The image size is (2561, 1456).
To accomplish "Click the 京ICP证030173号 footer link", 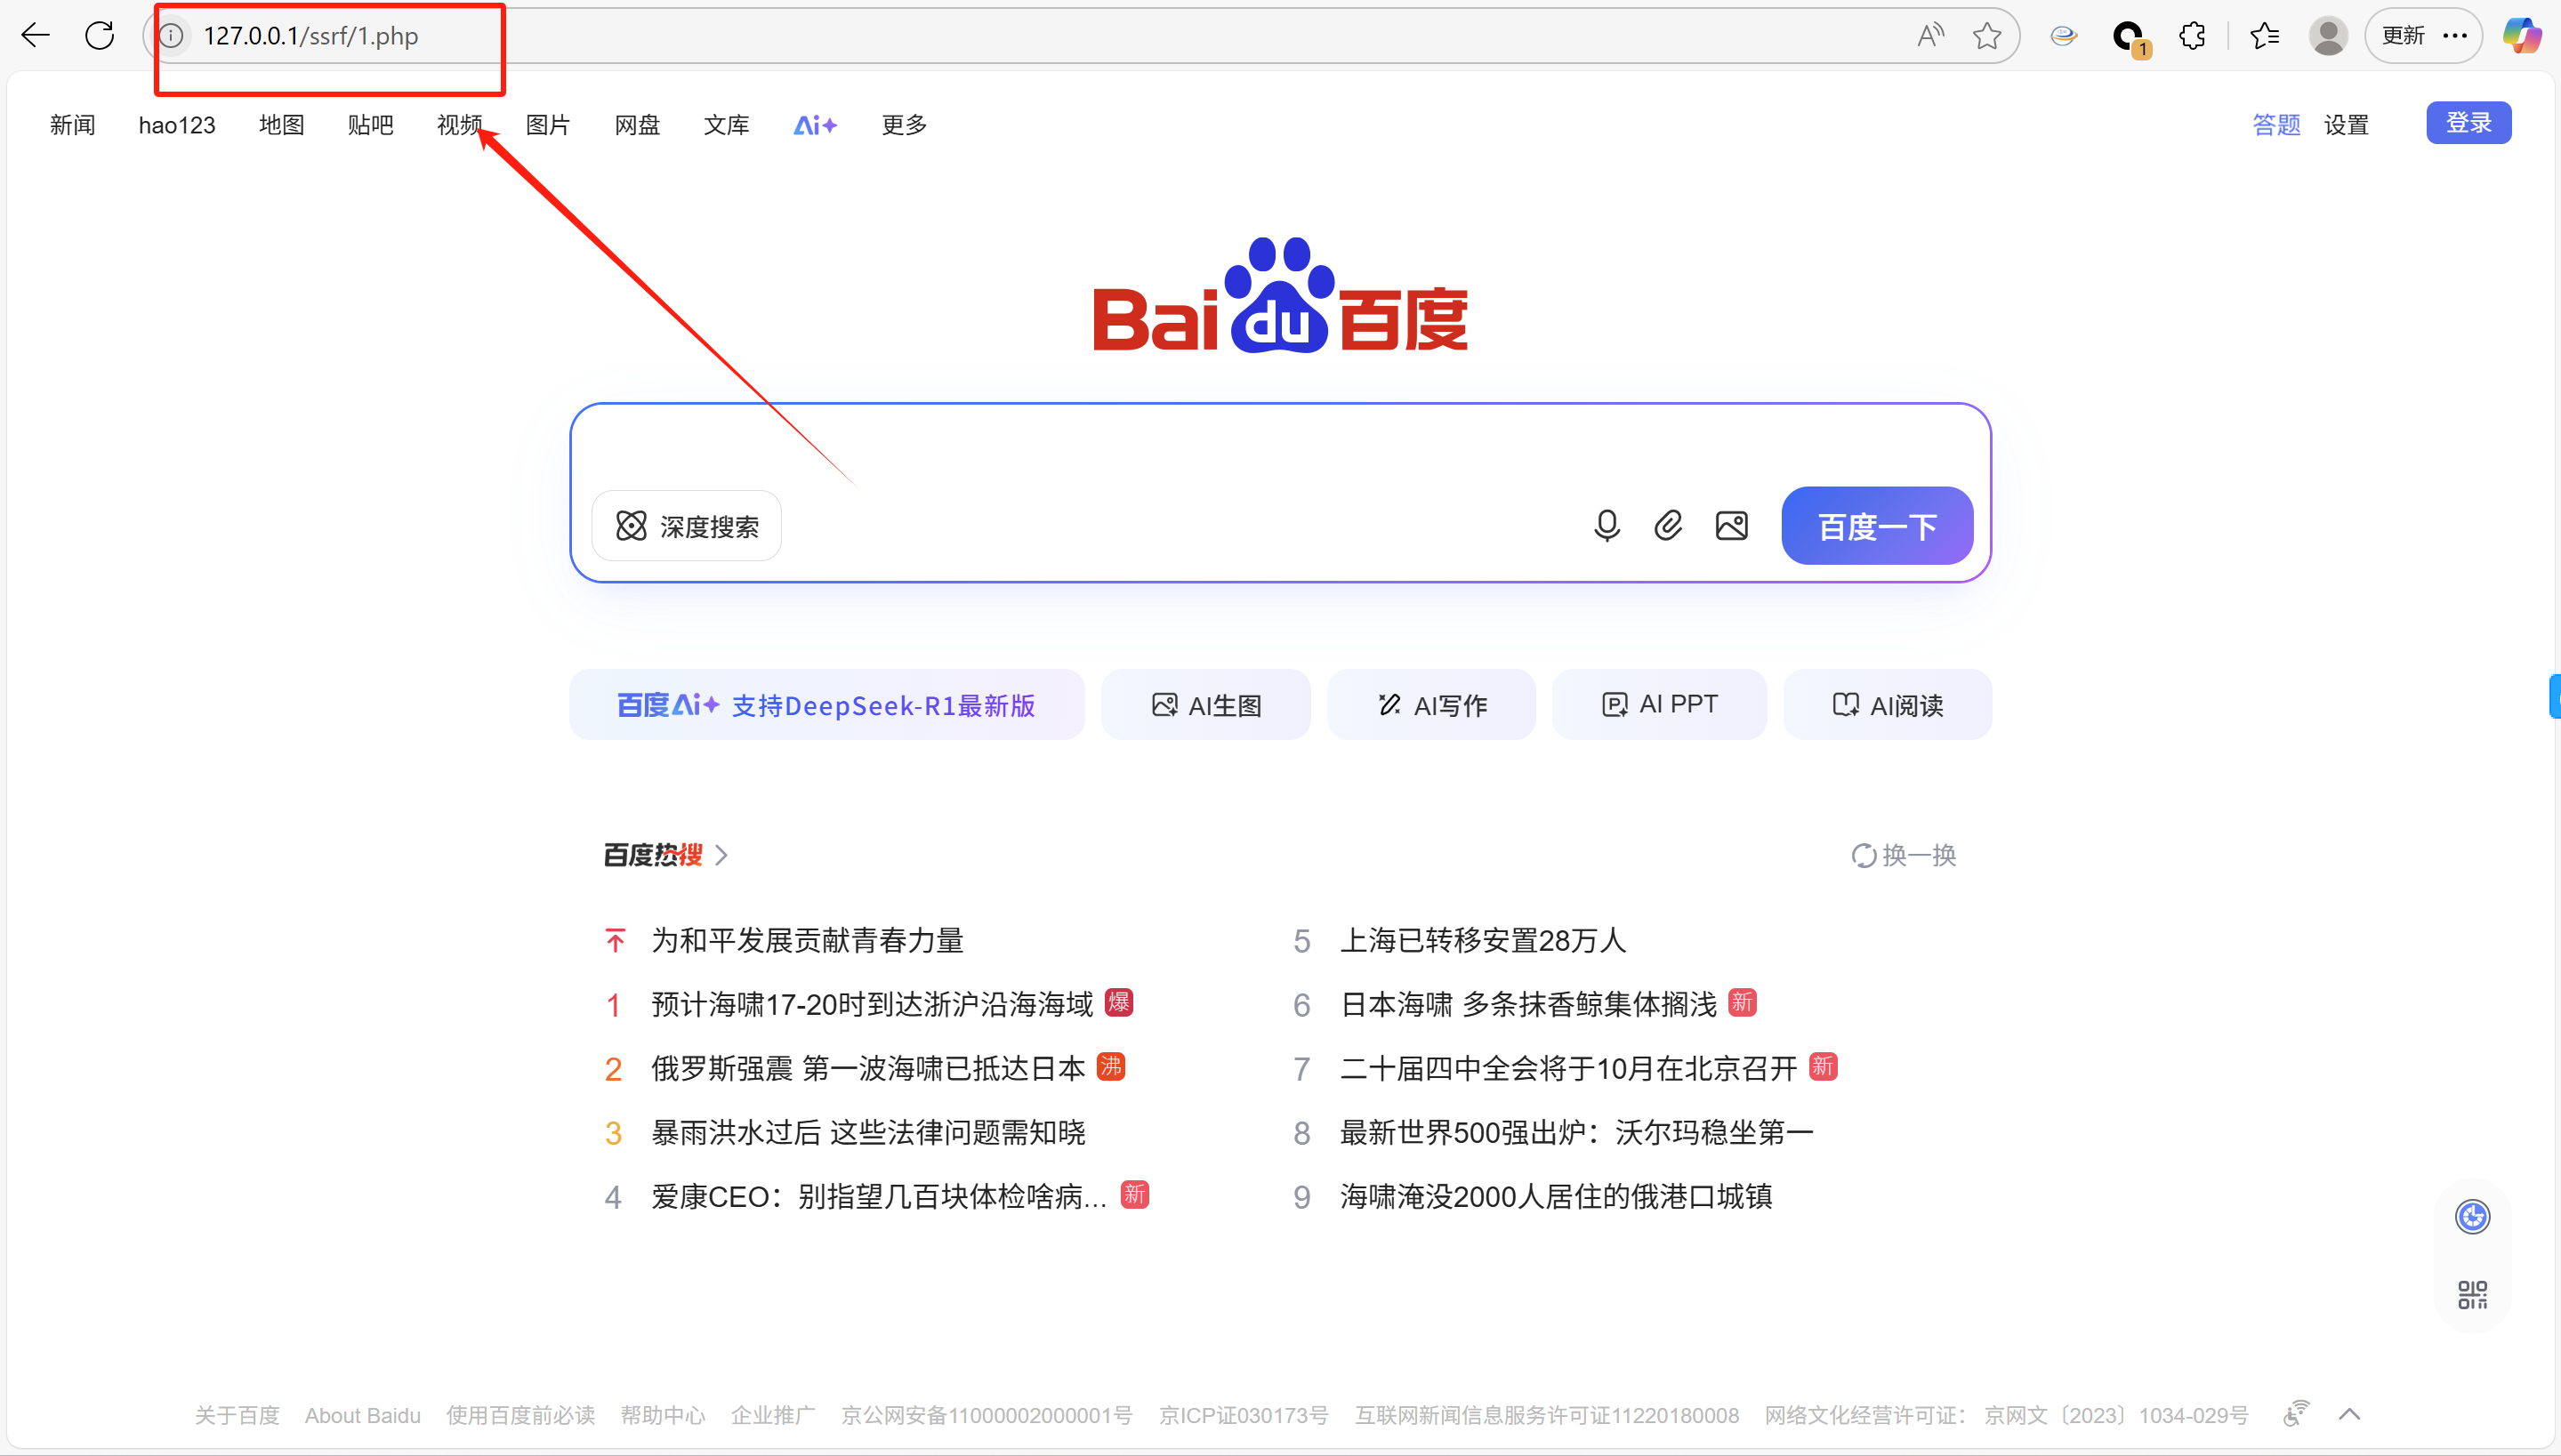I will pyautogui.click(x=1243, y=1416).
